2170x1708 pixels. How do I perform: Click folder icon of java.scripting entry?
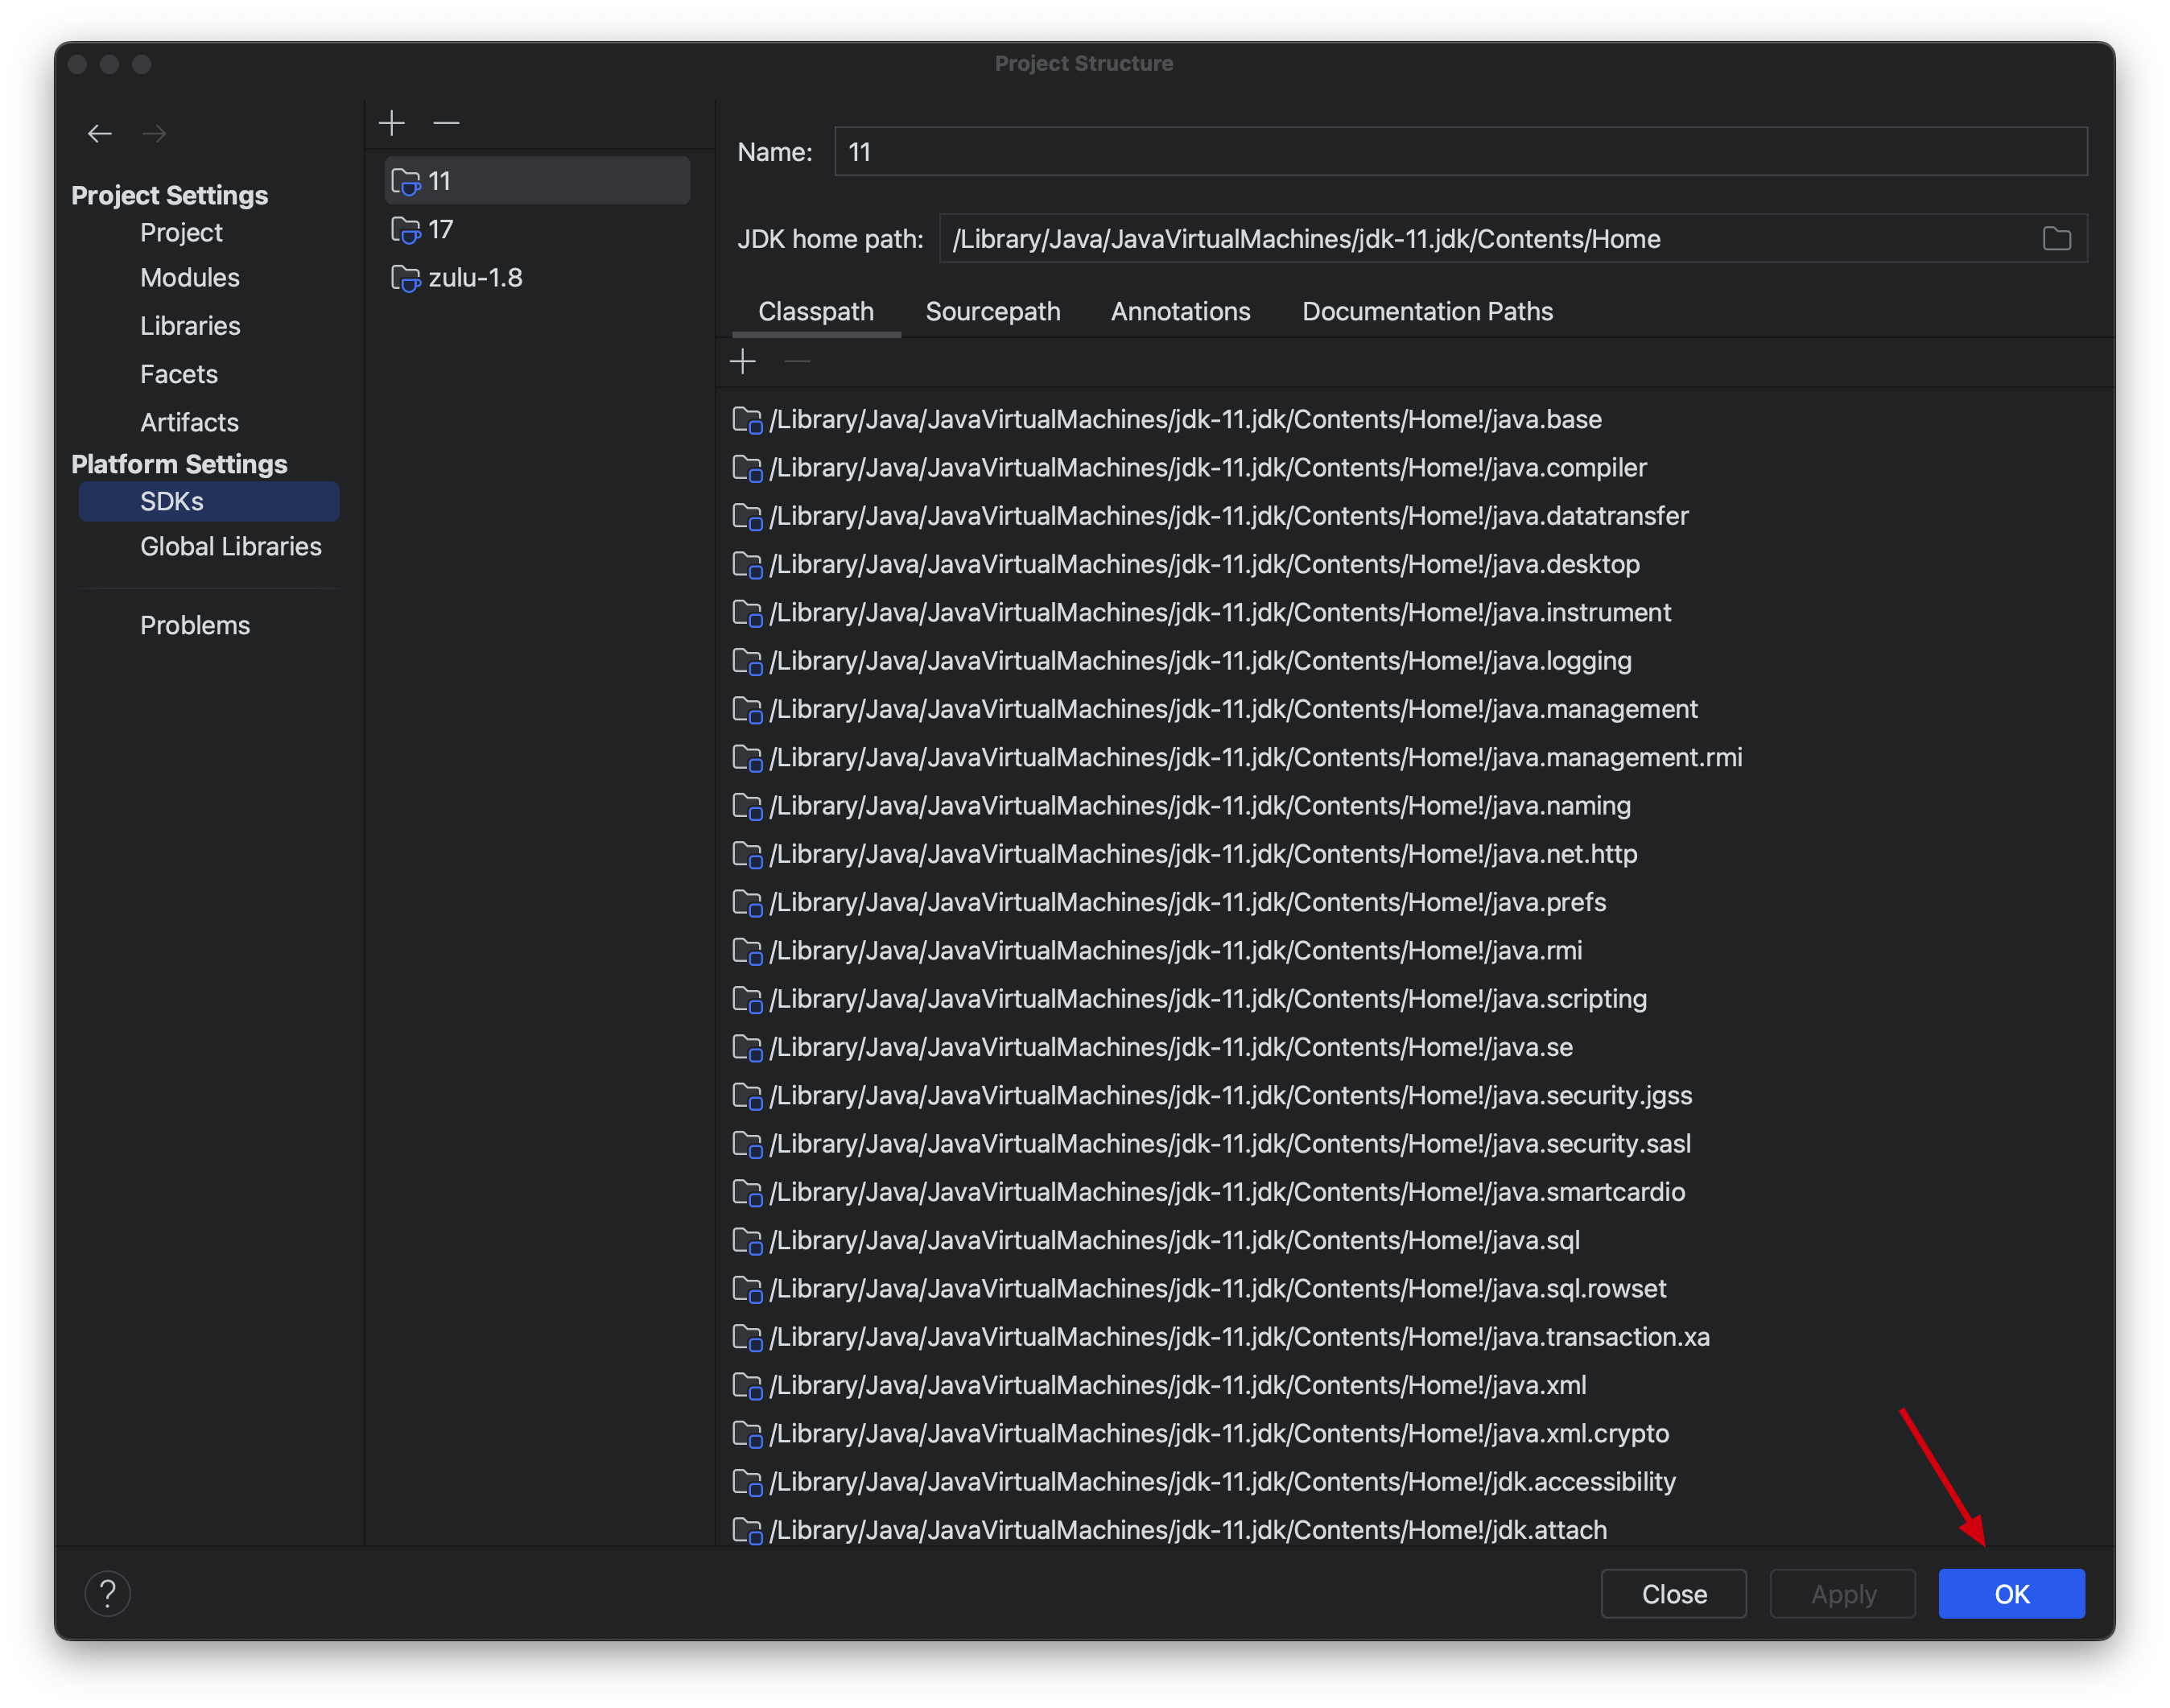coord(747,999)
